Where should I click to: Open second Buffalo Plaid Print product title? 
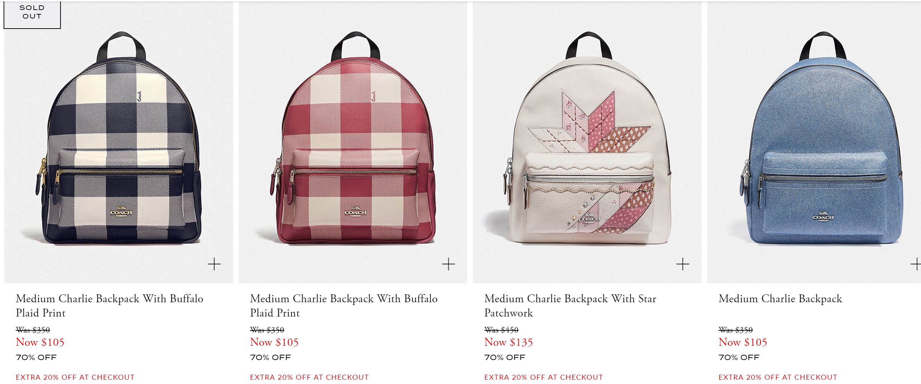click(344, 306)
